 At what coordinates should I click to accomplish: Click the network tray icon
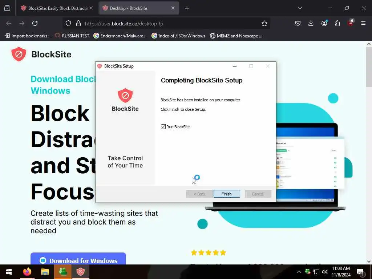click(x=316, y=272)
